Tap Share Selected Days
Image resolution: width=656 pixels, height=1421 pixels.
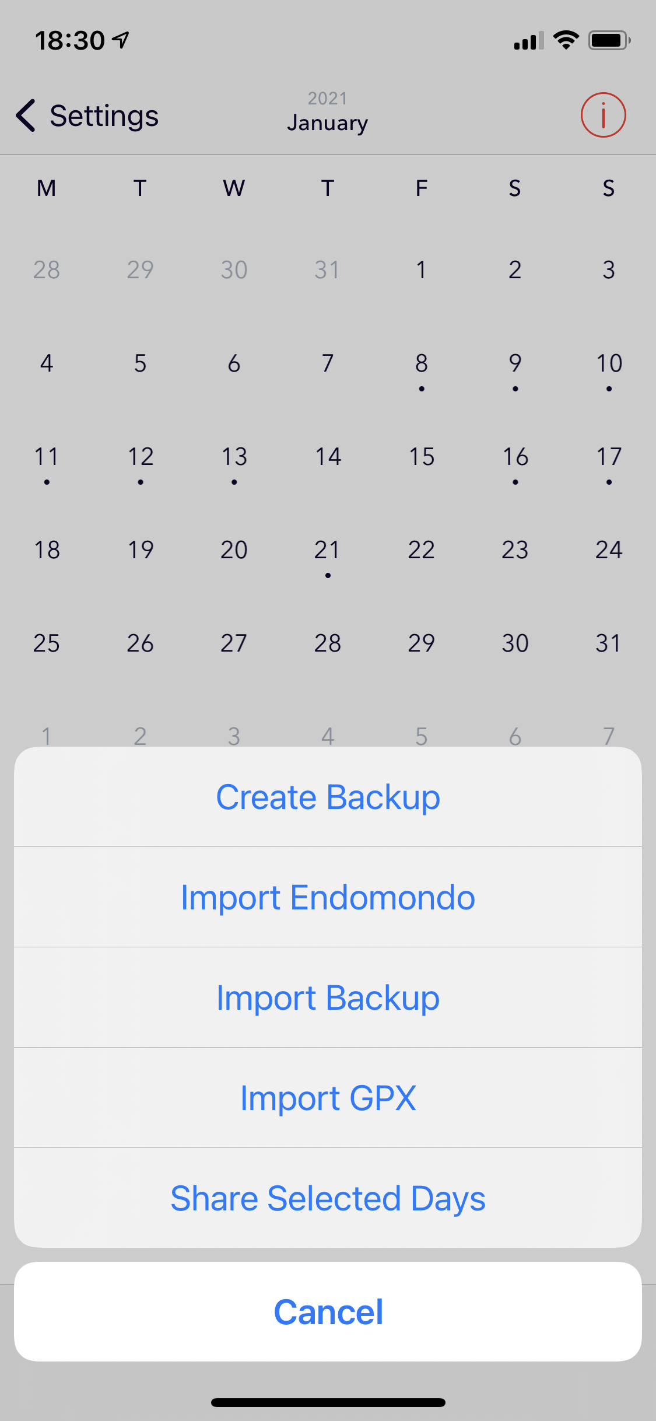pyautogui.click(x=328, y=1198)
